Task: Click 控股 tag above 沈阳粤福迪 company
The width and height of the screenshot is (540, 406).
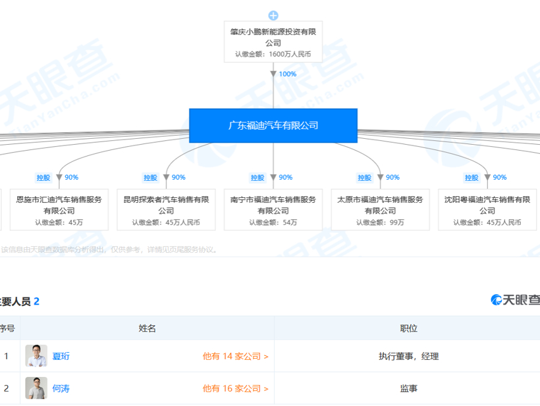Action: tap(472, 178)
